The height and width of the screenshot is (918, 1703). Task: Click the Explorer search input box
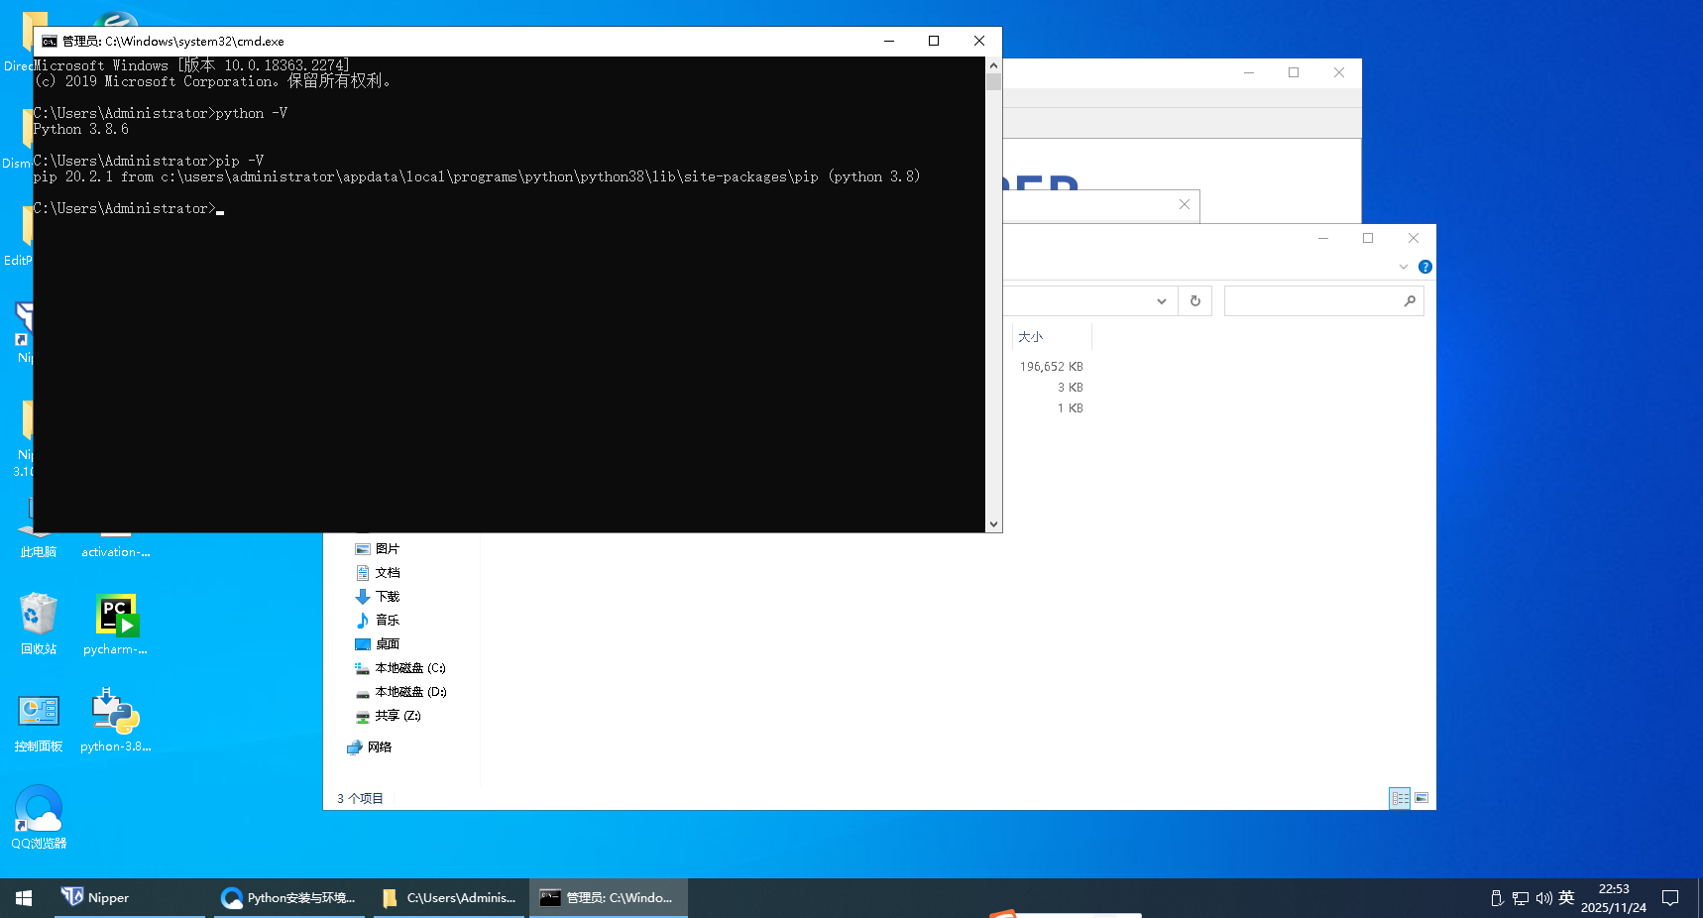pos(1311,301)
